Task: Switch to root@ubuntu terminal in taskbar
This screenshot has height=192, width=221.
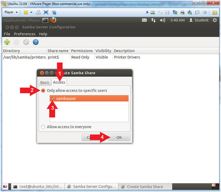Action: tap(38, 187)
